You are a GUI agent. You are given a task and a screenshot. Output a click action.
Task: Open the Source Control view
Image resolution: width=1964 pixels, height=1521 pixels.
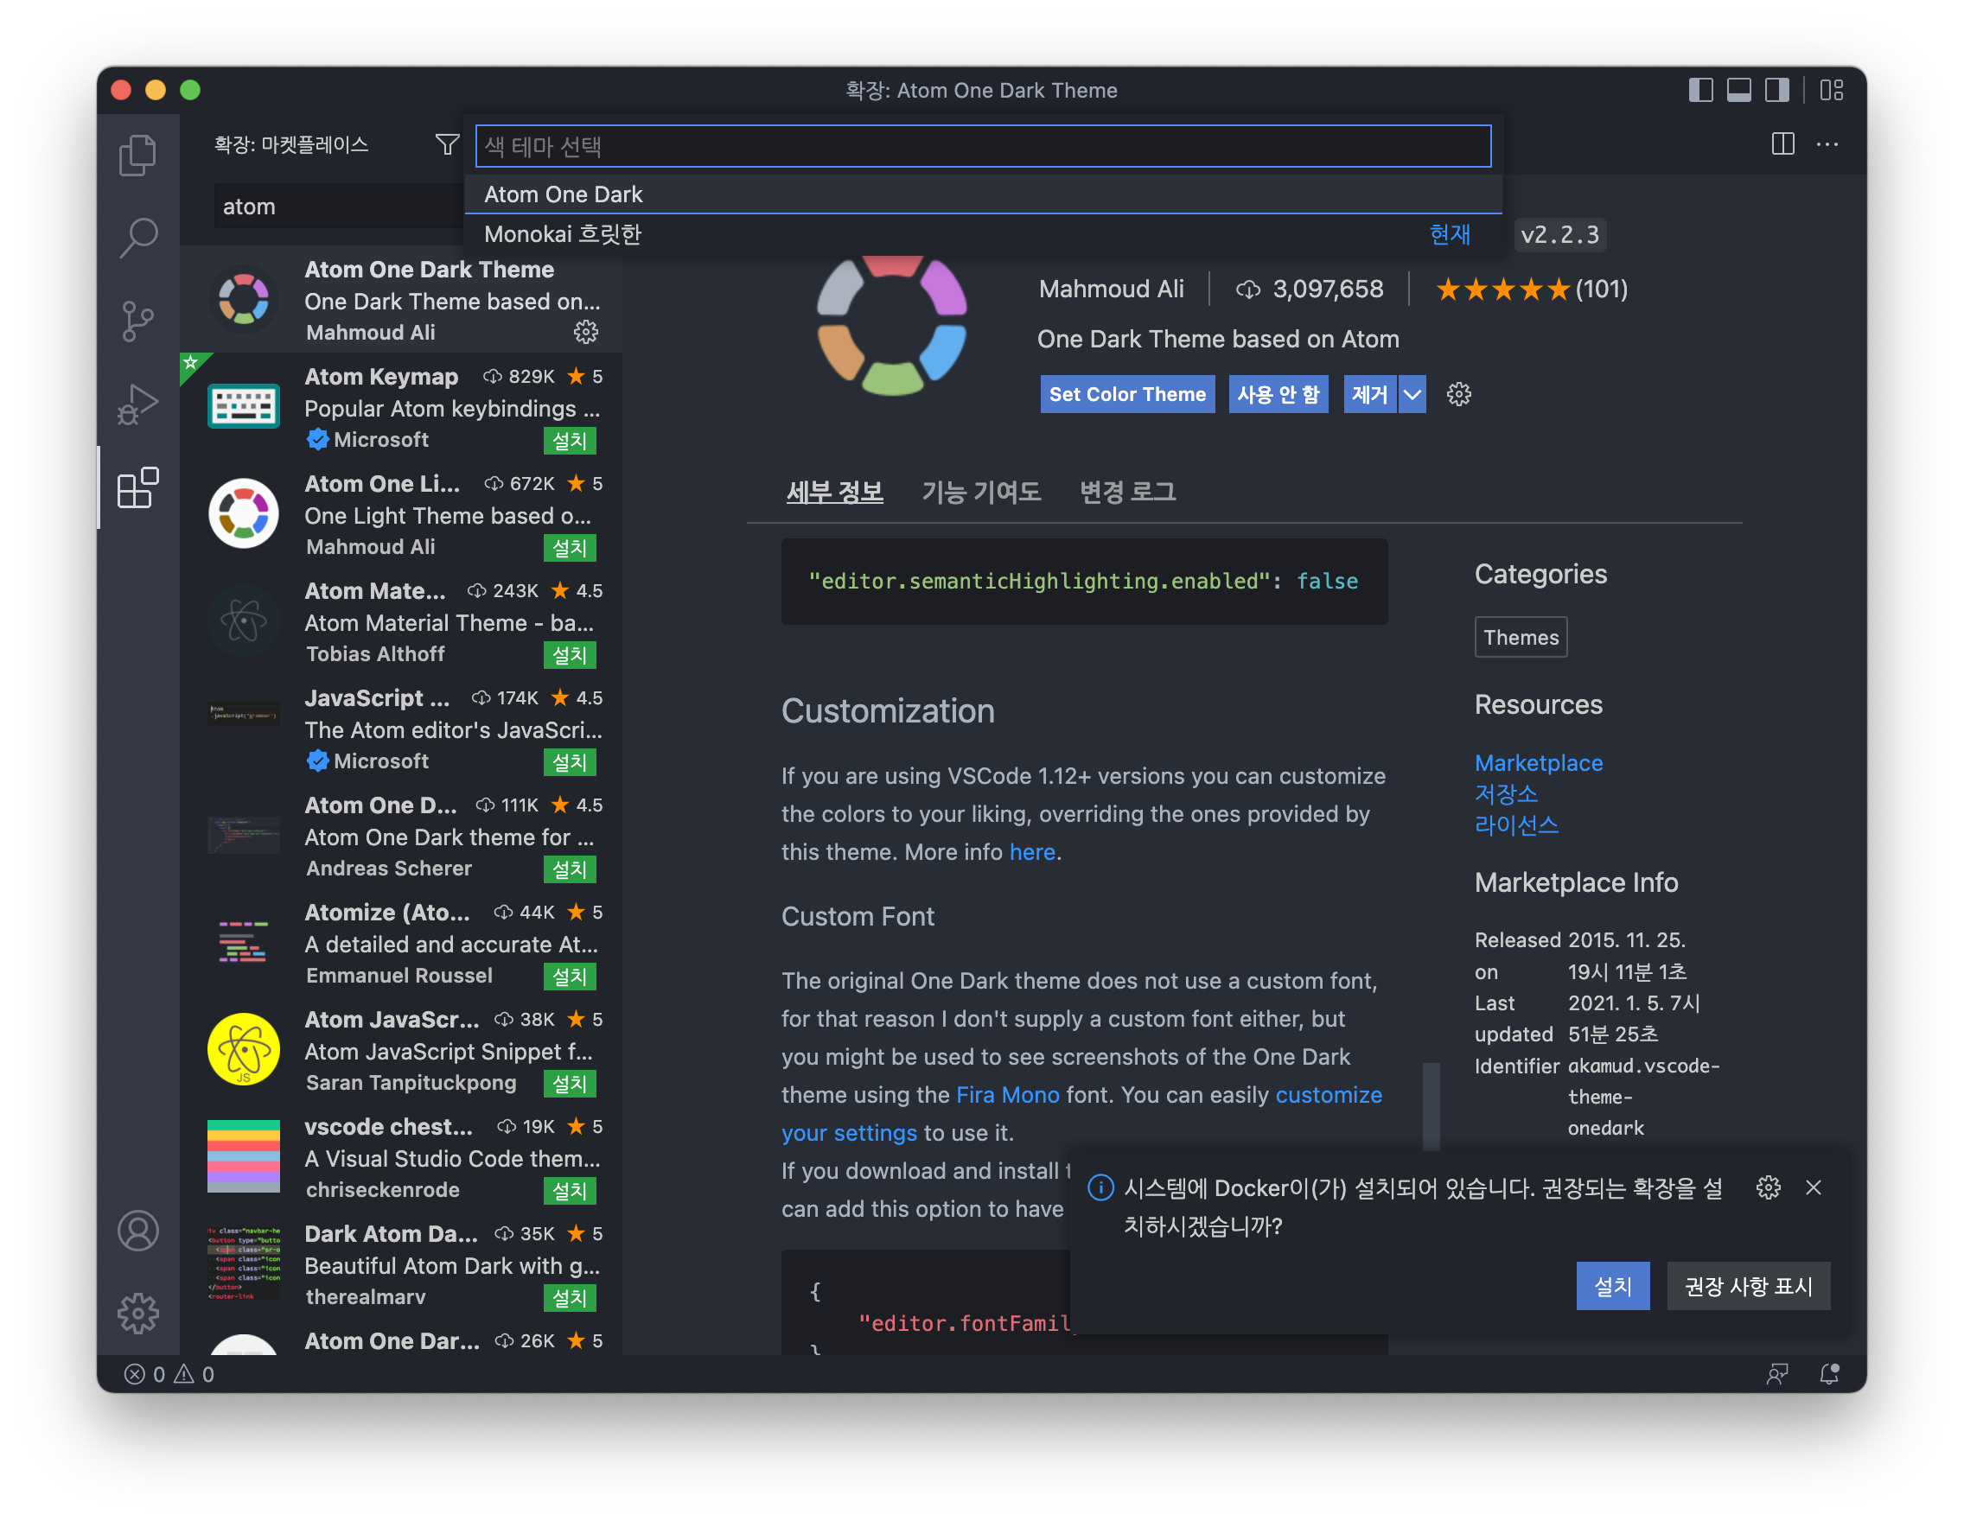[137, 321]
